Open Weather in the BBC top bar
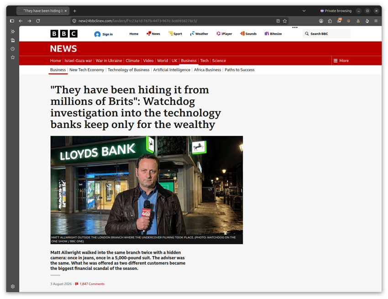The width and height of the screenshot is (388, 299). 199,34
